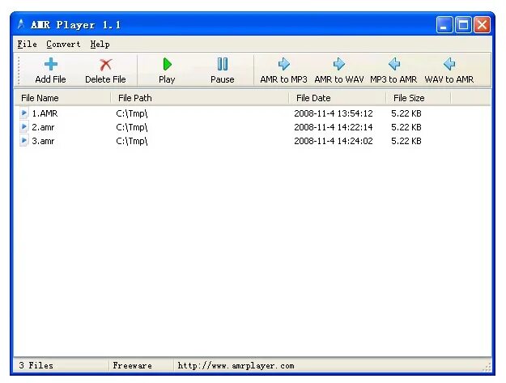Click the C:\Tmp\ path of 1.AMR
Image resolution: width=506 pixels, height=383 pixels.
132,113
